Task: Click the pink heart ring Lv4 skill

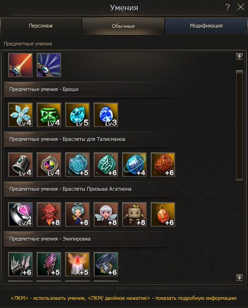Action: point(20,215)
